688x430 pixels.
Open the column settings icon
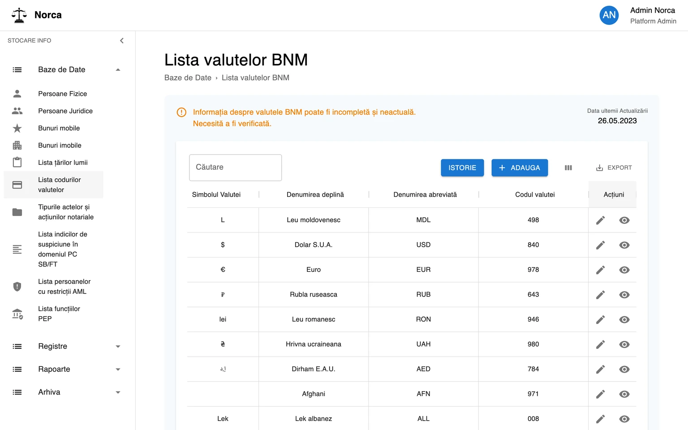(568, 168)
